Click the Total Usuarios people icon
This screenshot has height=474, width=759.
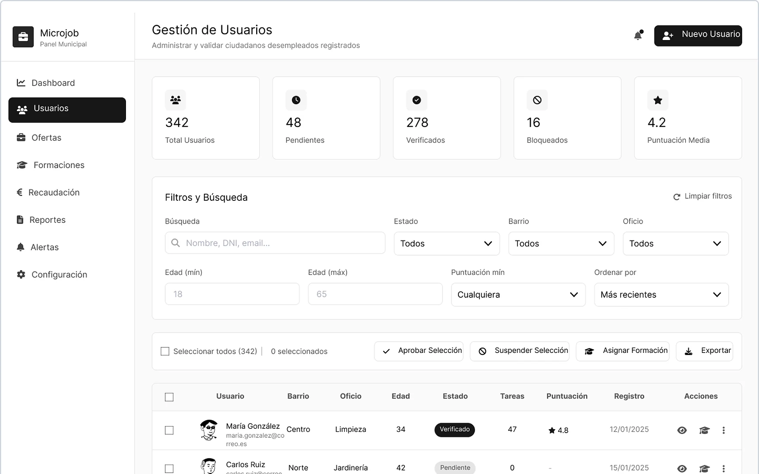[x=176, y=100]
